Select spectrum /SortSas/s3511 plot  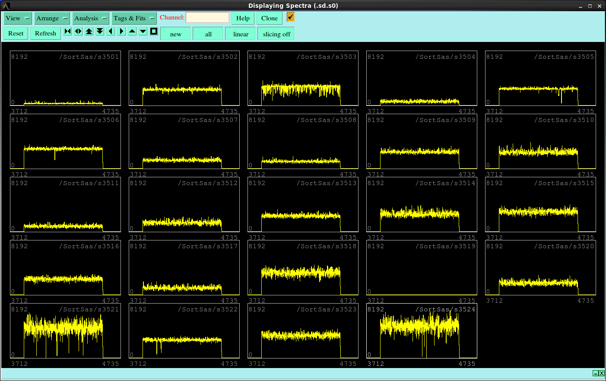coord(65,205)
